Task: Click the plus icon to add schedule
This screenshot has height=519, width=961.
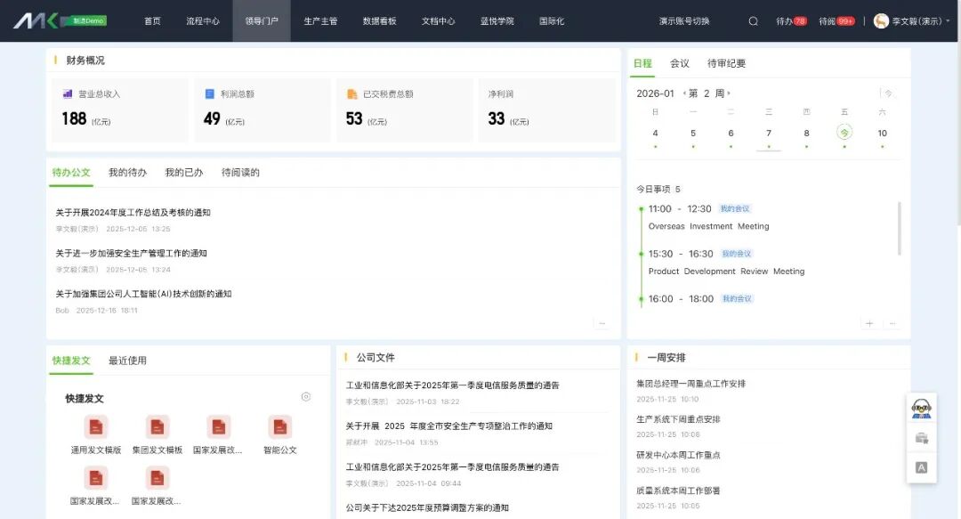Action: [x=869, y=324]
